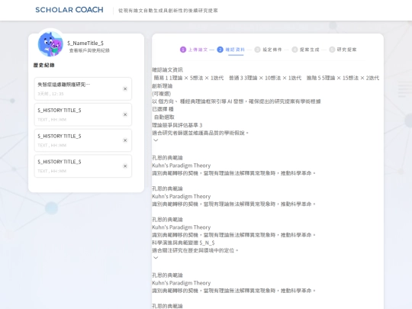Choose 簡易 1理論 × 5想法 option

point(188,78)
